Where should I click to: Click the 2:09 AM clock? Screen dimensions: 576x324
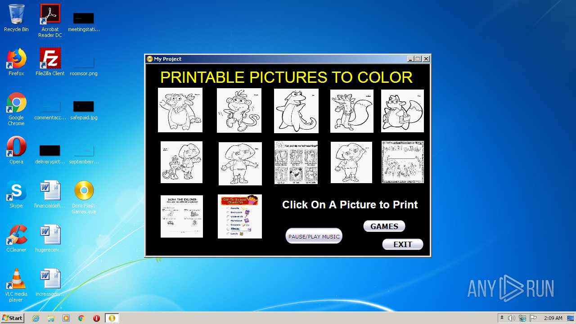pos(553,318)
